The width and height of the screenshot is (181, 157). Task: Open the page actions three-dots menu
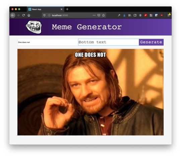point(94,15)
